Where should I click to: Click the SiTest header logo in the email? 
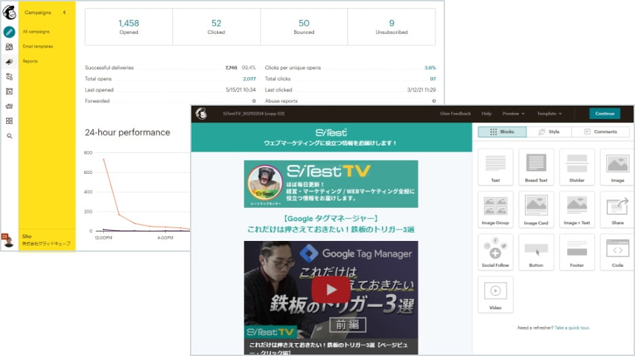(331, 133)
